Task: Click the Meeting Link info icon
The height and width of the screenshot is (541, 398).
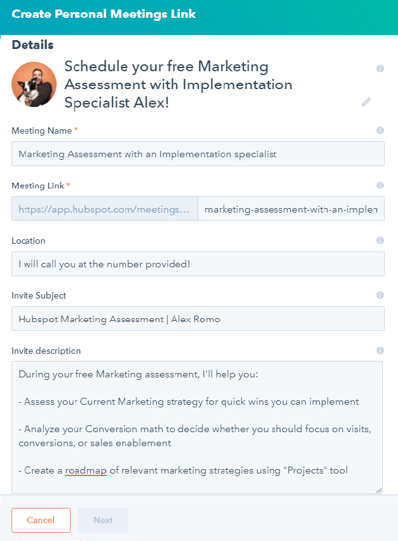Action: click(x=380, y=185)
